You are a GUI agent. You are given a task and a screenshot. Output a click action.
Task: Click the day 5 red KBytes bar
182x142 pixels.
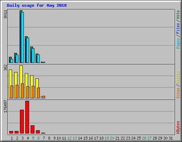(x=32, y=130)
